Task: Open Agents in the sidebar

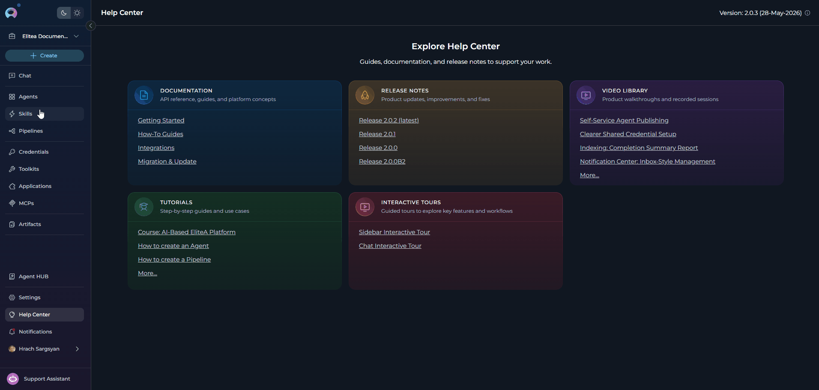Action: [45, 97]
